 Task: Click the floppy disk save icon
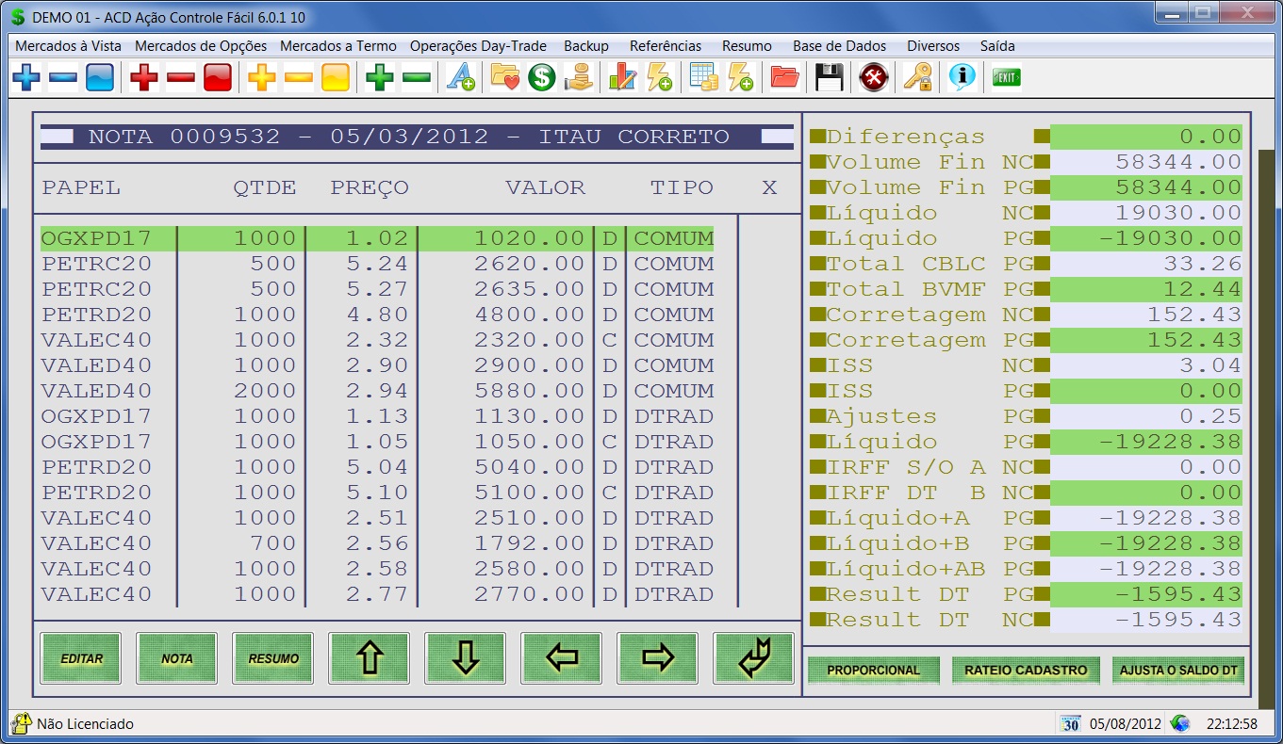coord(829,78)
